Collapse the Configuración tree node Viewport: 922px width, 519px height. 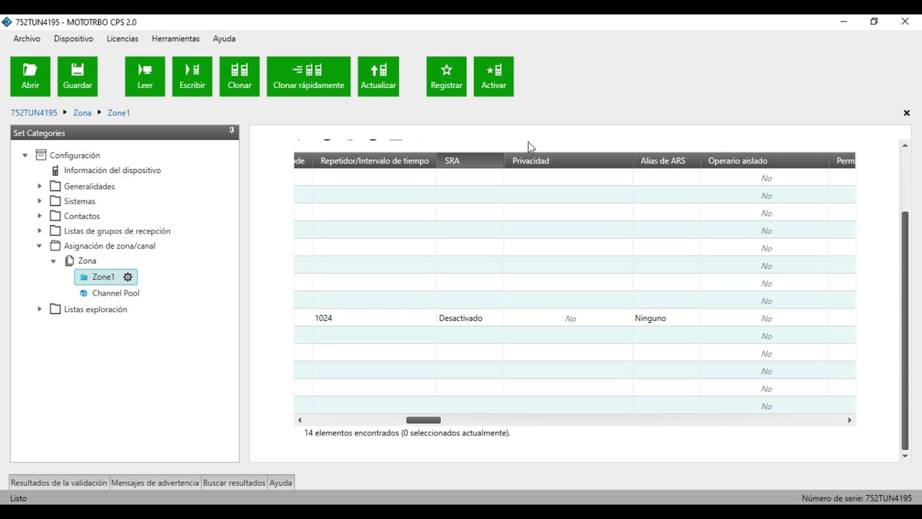(x=25, y=156)
